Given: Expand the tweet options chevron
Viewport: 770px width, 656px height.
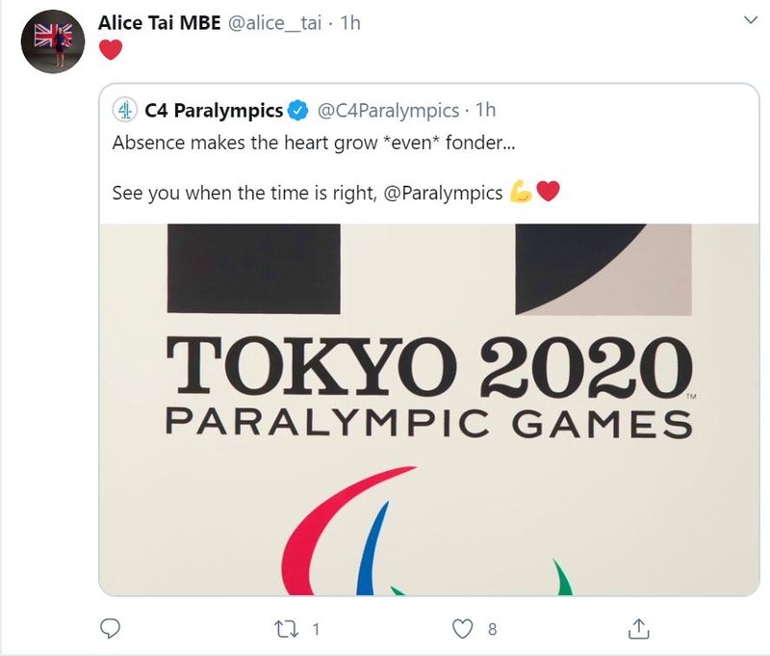Looking at the screenshot, I should 751,19.
